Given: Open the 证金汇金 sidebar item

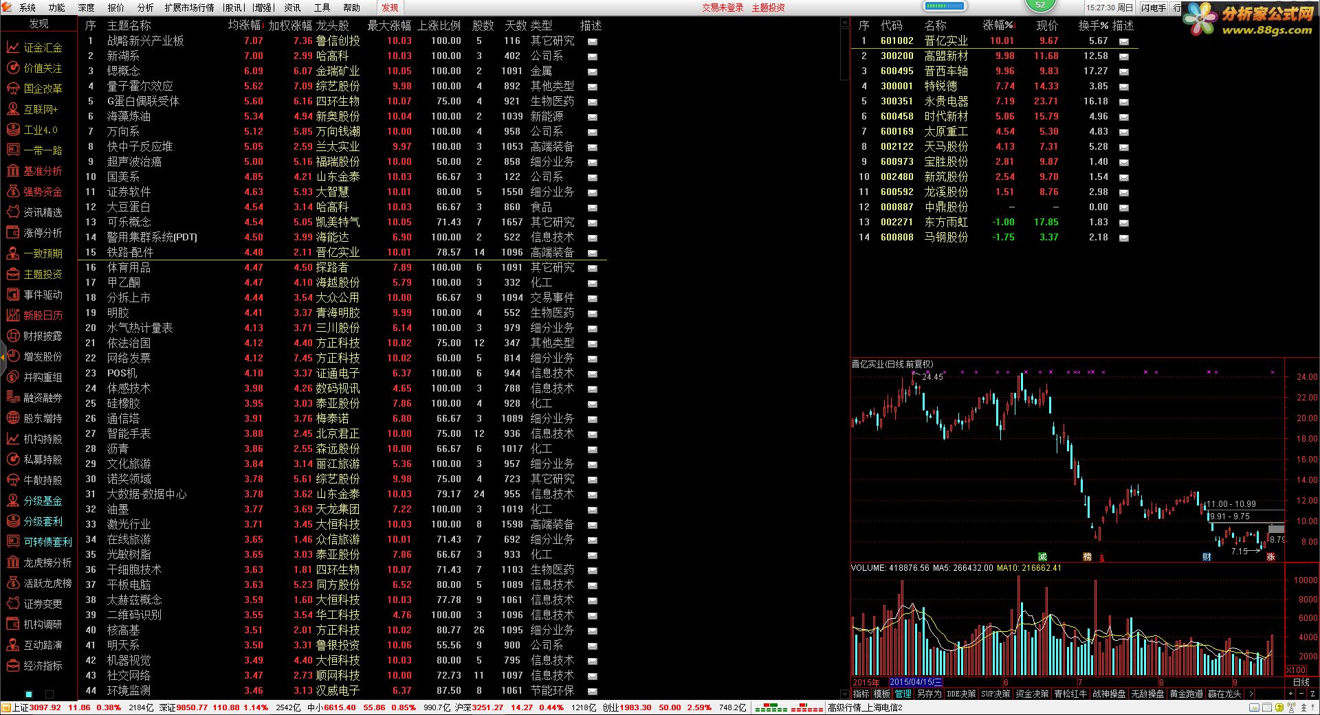Looking at the screenshot, I should coord(34,47).
